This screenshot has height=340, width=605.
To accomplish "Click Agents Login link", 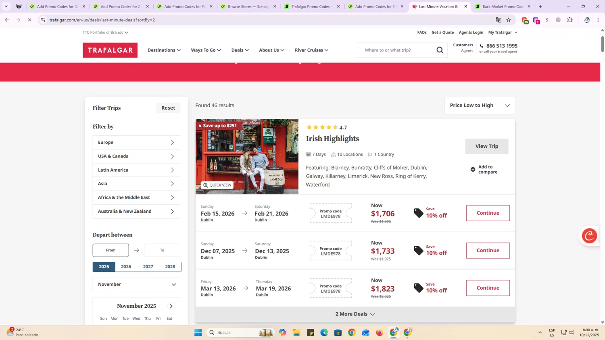I will 471,32.
